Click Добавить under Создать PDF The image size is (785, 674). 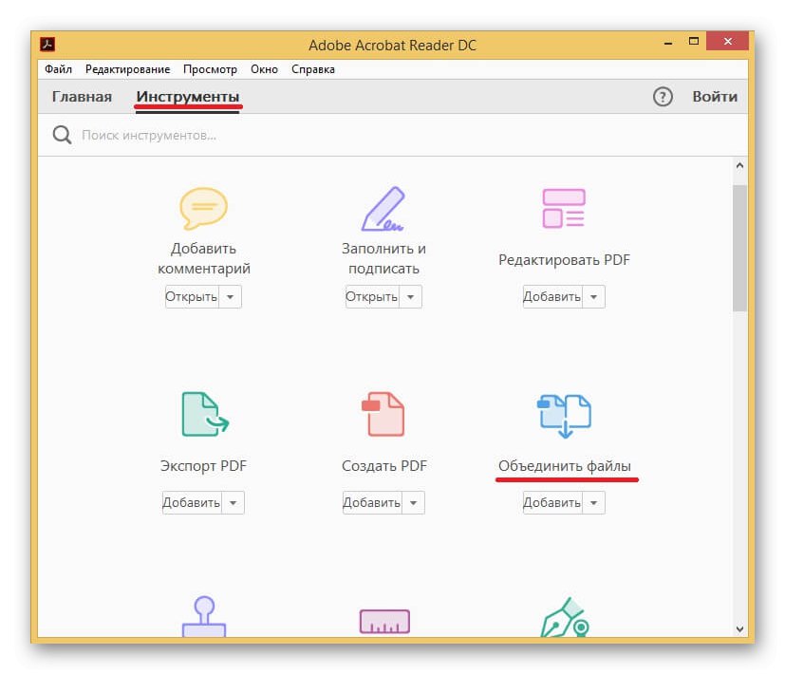372,502
